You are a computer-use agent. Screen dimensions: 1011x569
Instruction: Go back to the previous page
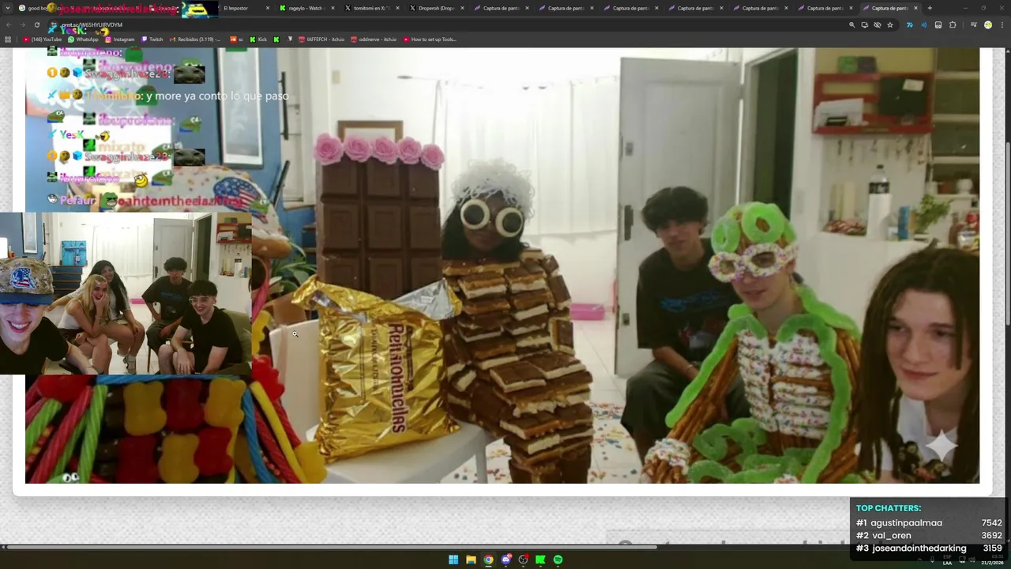coord(8,24)
